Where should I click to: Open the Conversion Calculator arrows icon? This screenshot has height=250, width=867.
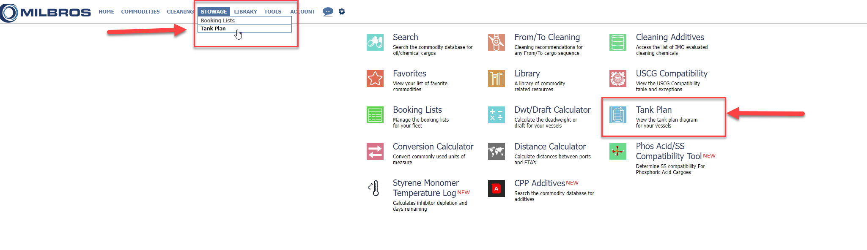(x=375, y=152)
